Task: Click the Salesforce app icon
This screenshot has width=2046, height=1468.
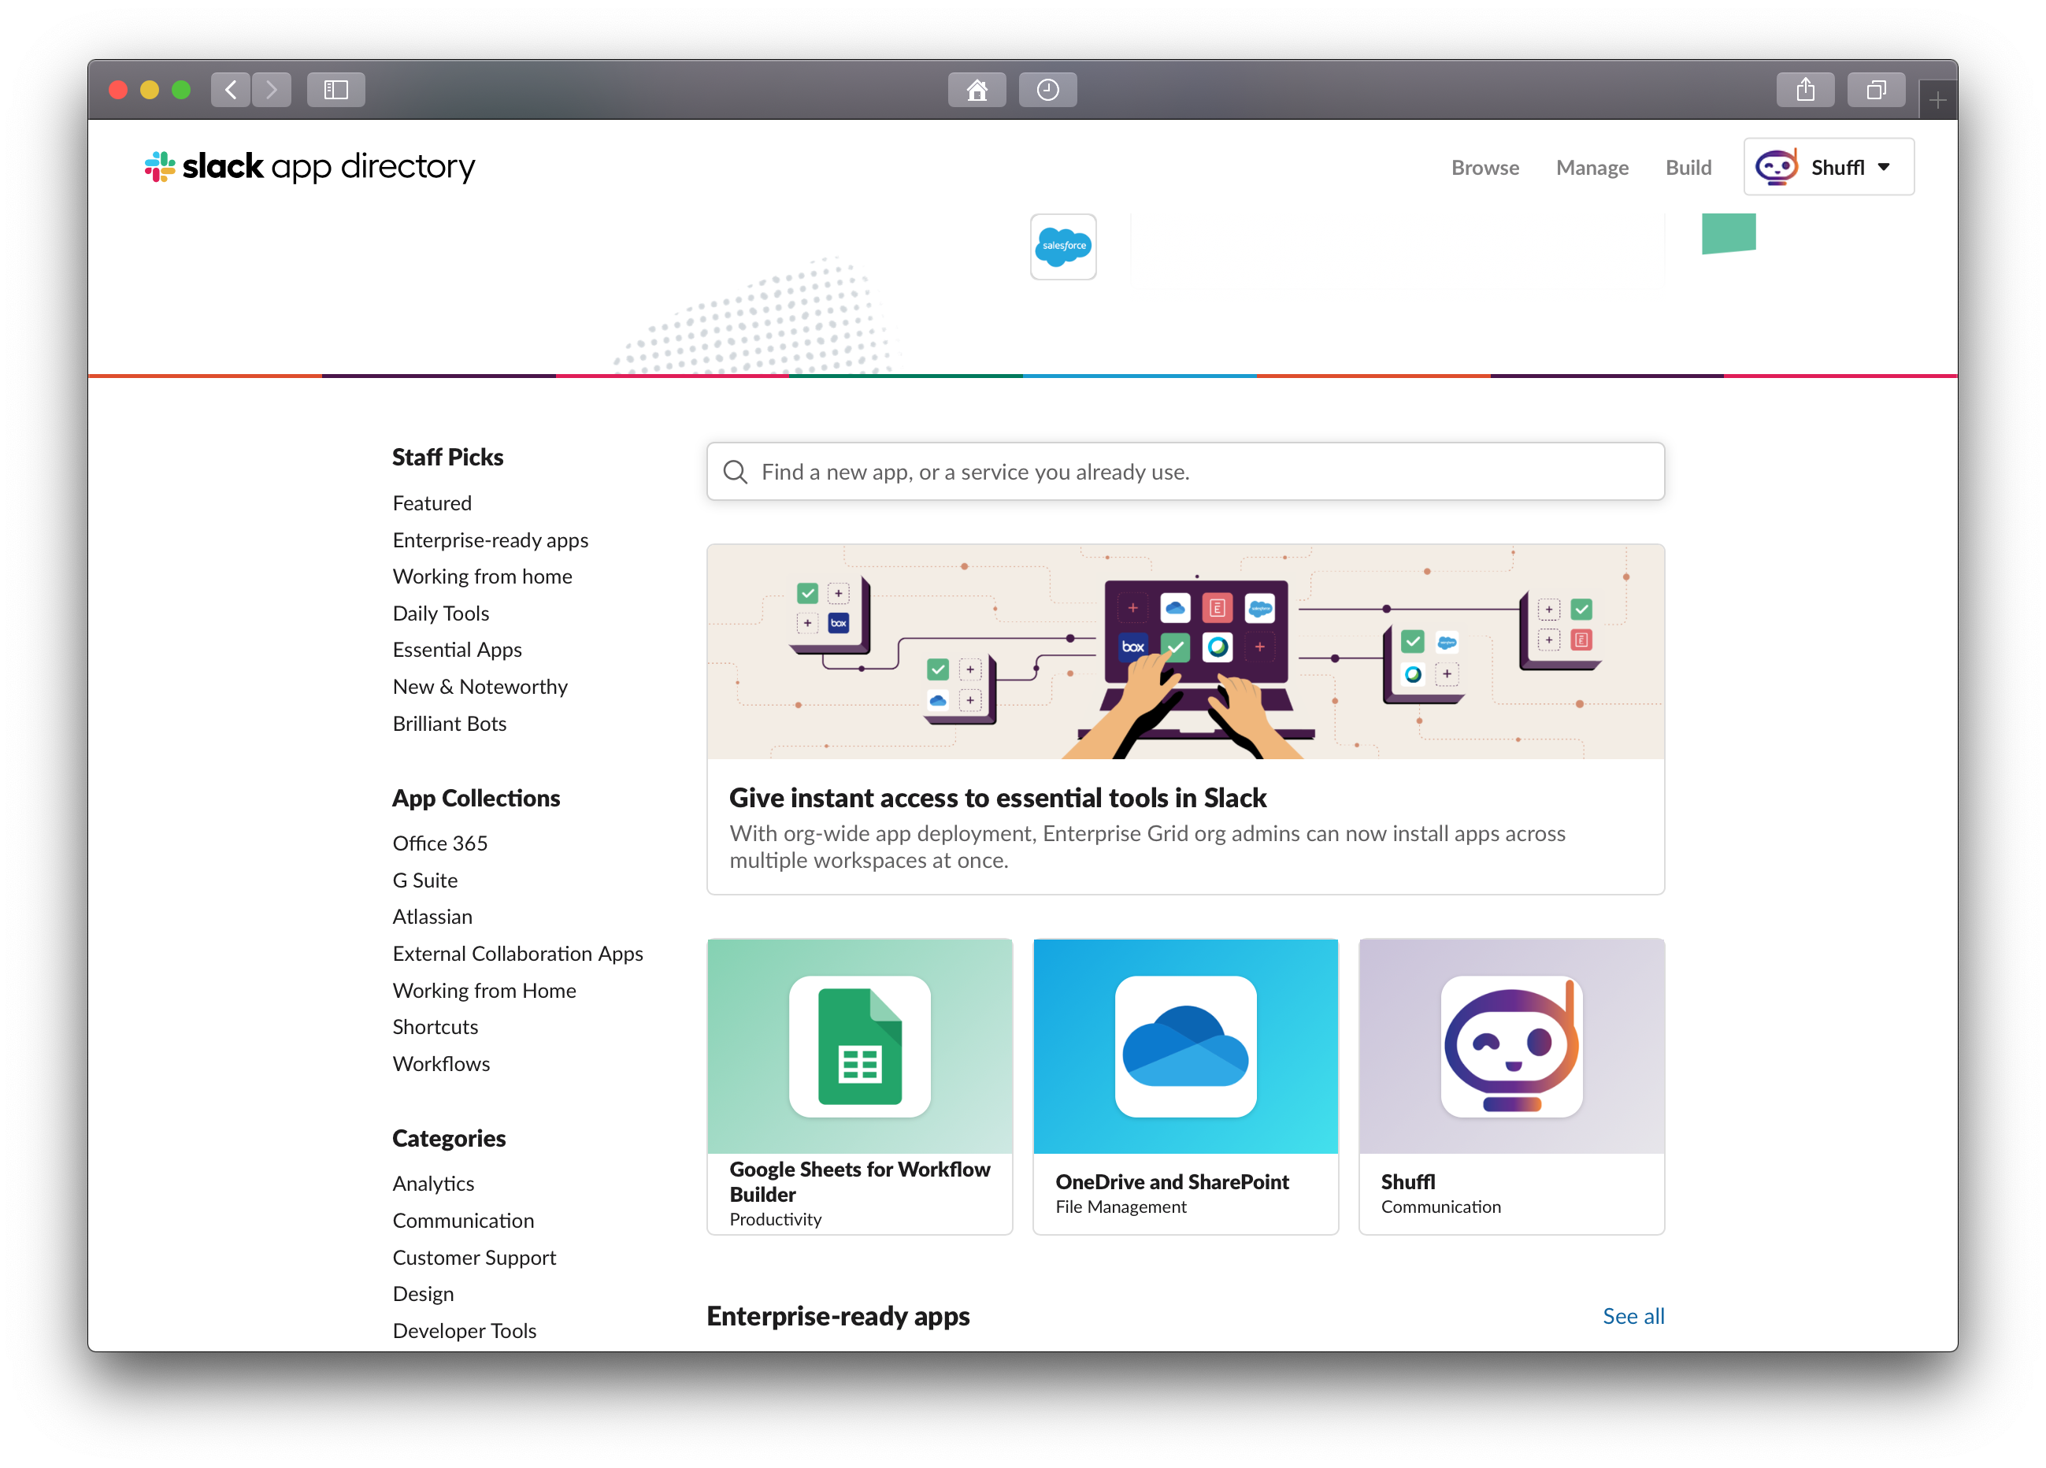Action: [x=1062, y=247]
